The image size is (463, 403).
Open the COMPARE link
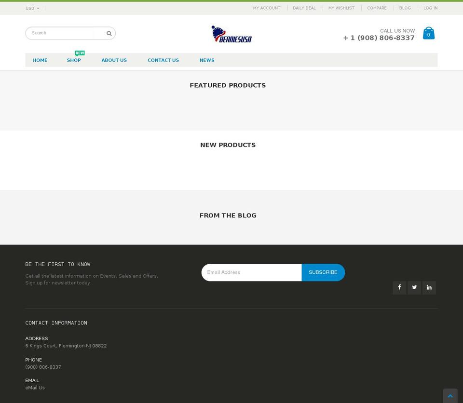click(377, 8)
